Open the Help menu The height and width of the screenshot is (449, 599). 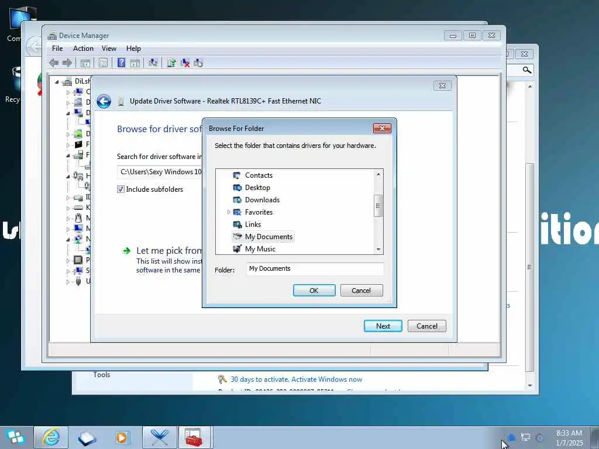(133, 49)
